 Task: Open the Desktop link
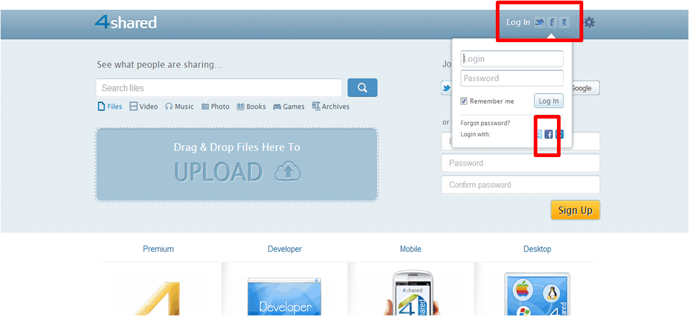[537, 249]
